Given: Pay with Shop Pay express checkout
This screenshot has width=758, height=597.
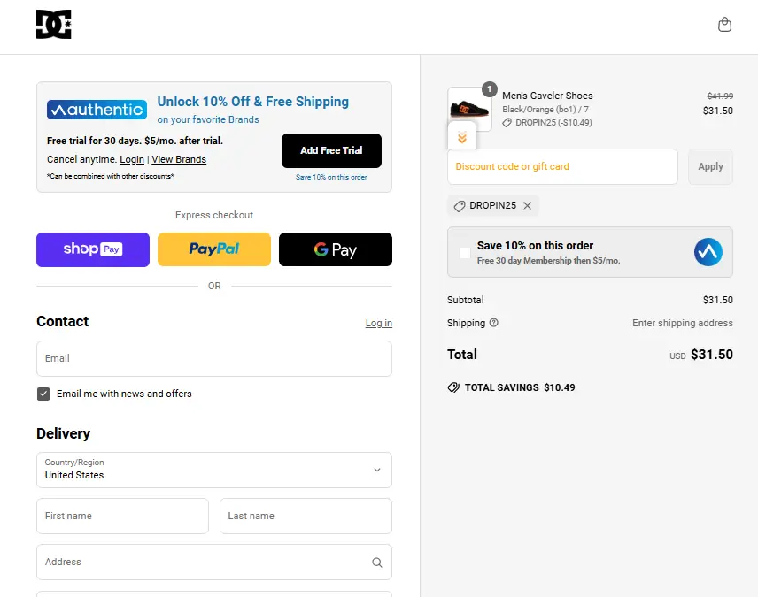Looking at the screenshot, I should (x=93, y=249).
